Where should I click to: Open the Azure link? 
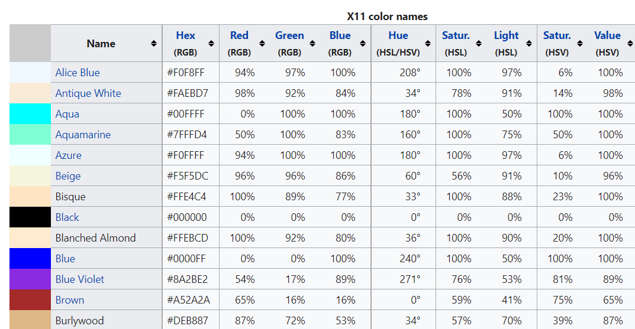(69, 155)
